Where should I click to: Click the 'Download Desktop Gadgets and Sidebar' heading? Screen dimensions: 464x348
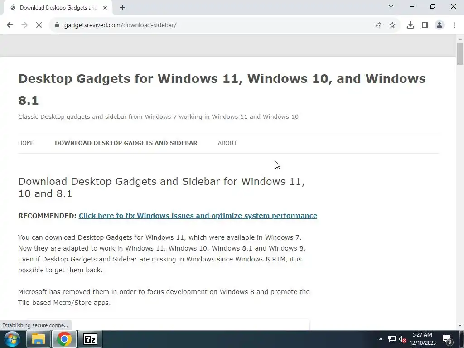[x=162, y=187]
